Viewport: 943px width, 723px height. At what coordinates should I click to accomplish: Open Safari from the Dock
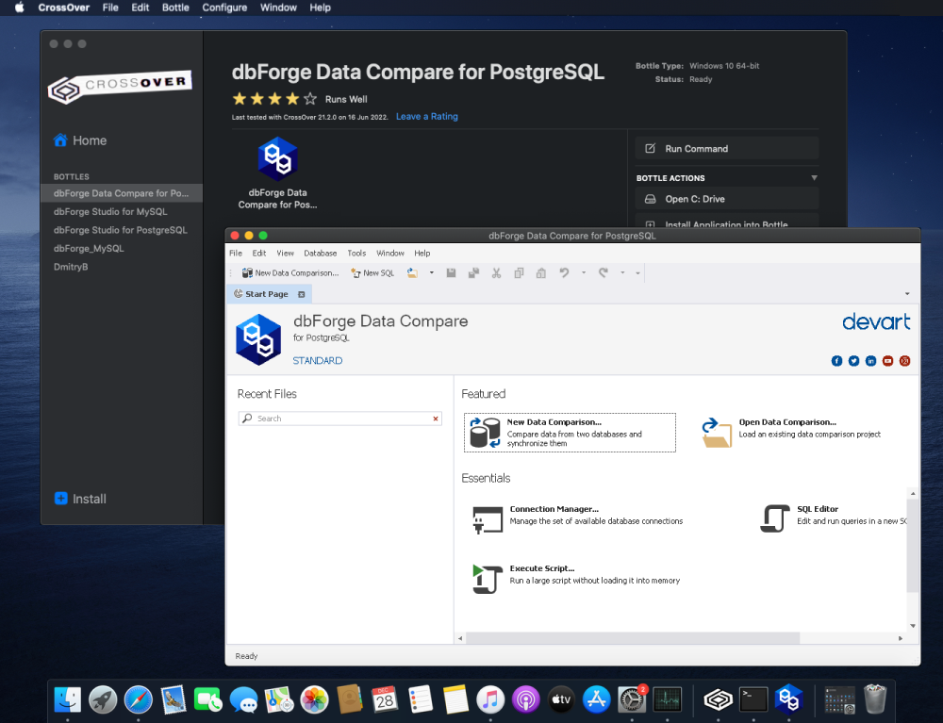139,699
